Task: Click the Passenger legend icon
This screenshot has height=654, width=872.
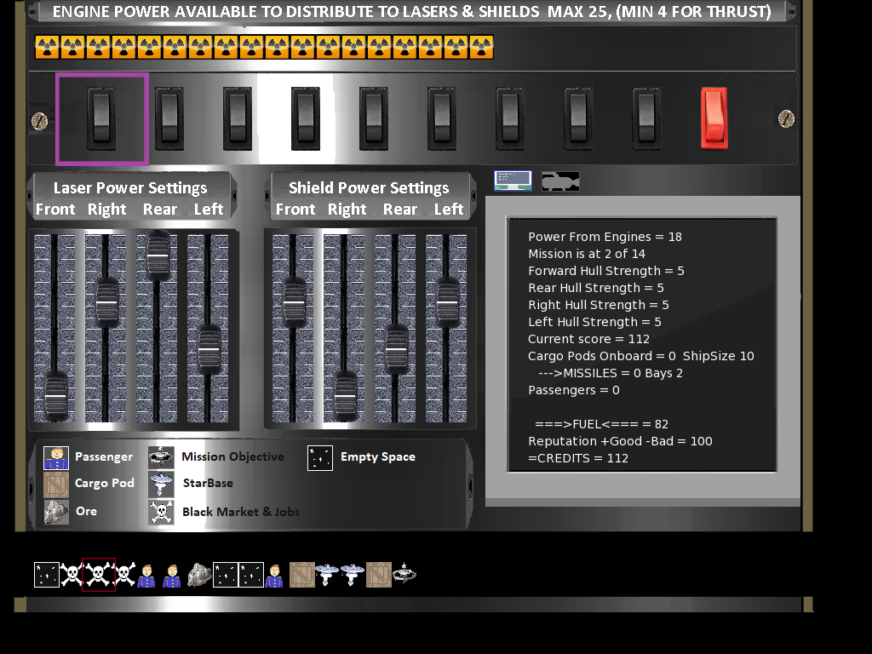Action: pyautogui.click(x=56, y=457)
